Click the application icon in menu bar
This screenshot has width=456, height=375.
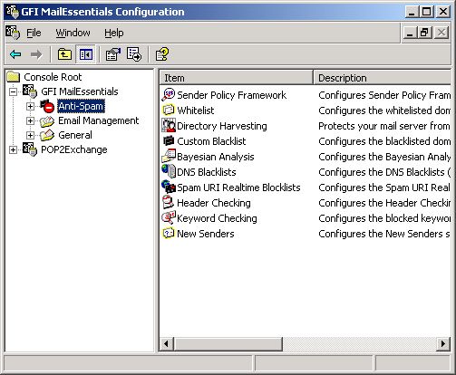click(13, 33)
